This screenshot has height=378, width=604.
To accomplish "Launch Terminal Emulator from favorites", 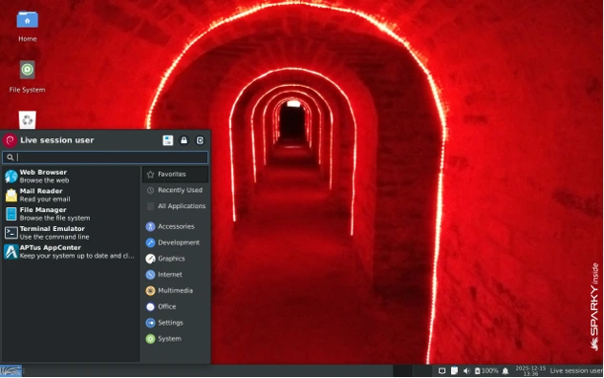I will 71,233.
